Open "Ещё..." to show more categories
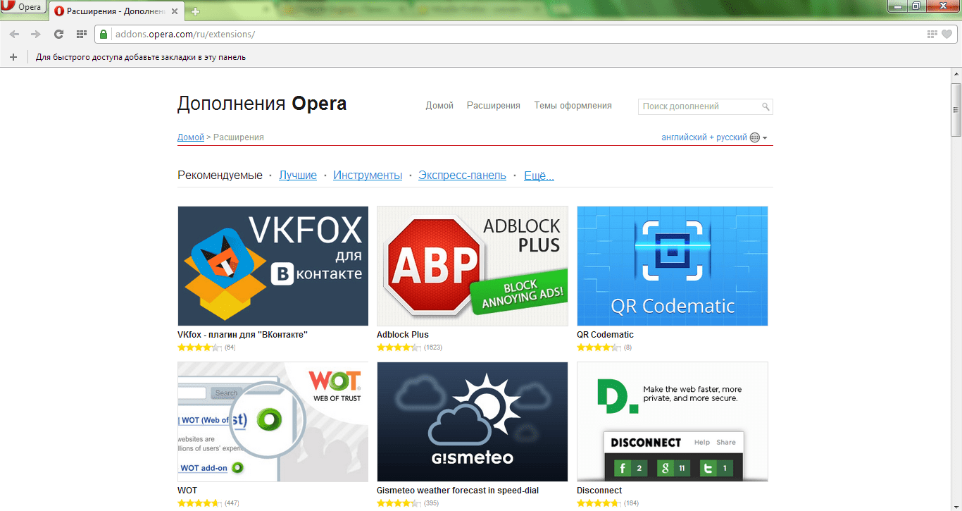 538,175
